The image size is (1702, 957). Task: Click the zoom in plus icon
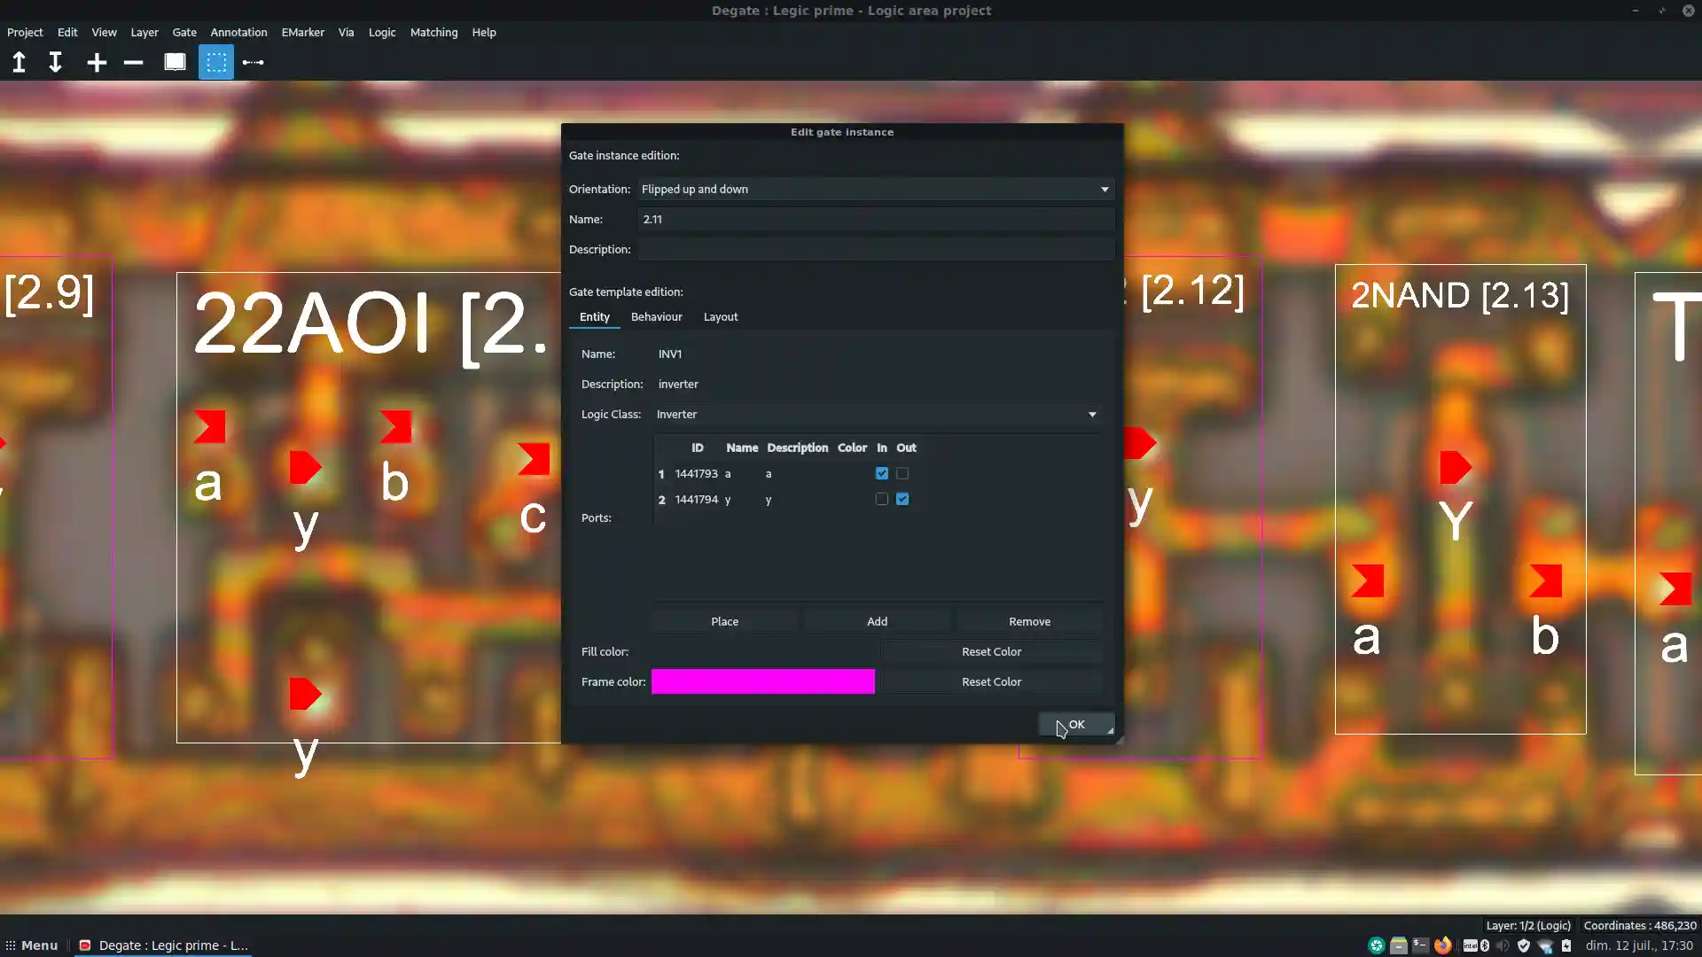97,62
